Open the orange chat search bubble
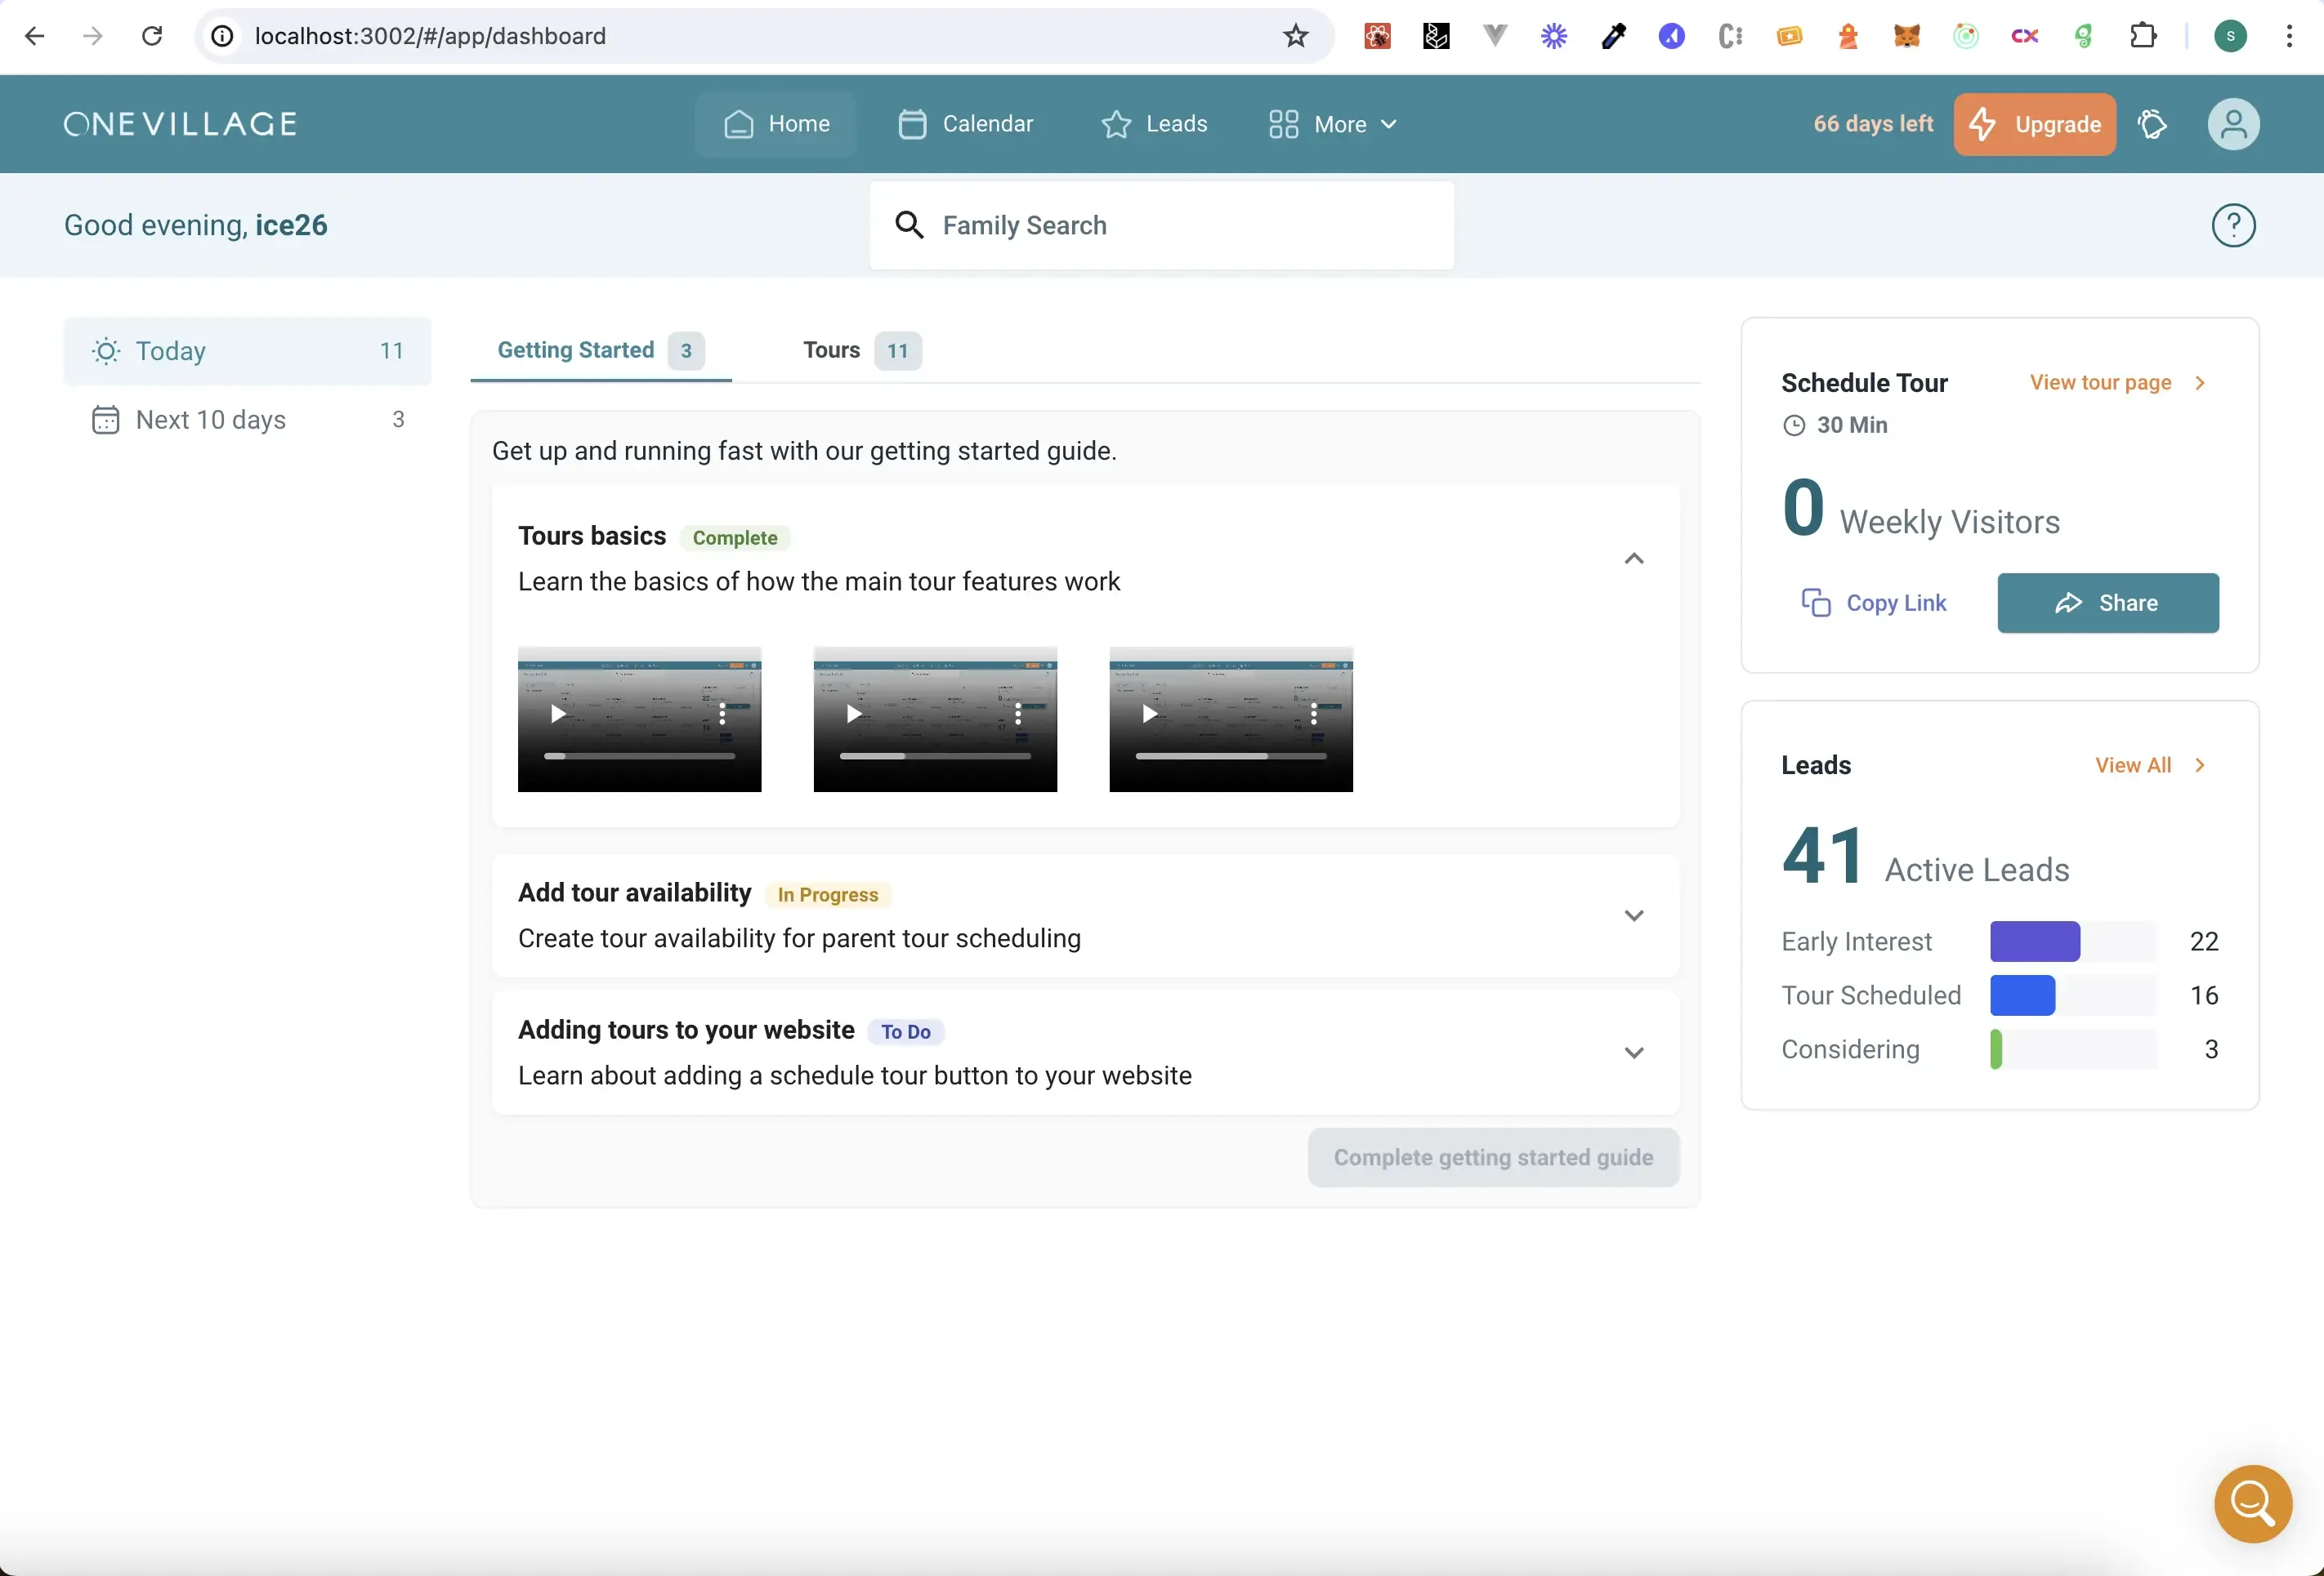The width and height of the screenshot is (2324, 1576). click(x=2252, y=1503)
